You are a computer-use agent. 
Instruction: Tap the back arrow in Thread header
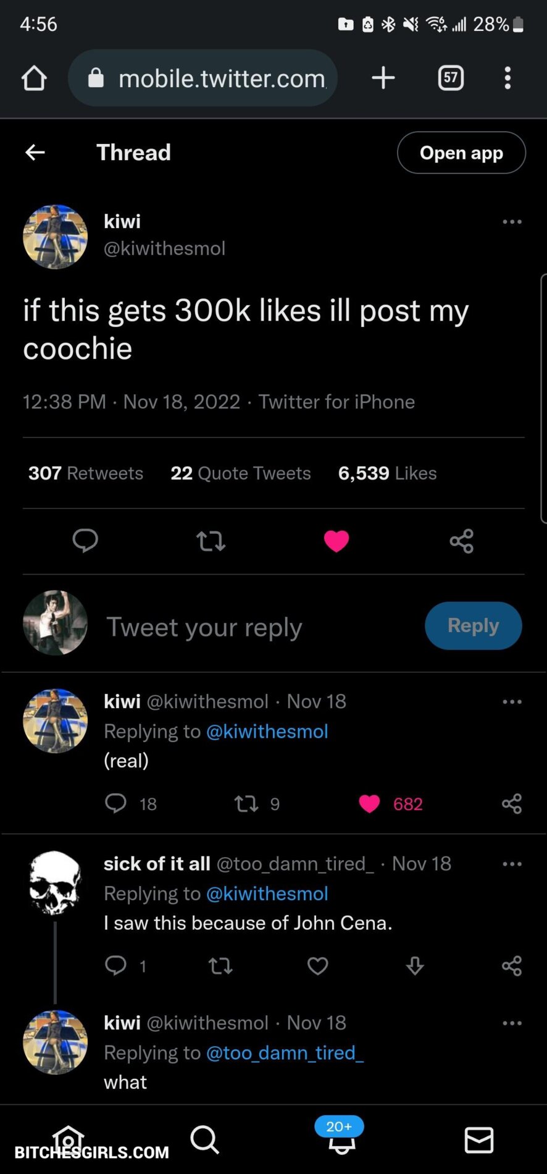(35, 152)
